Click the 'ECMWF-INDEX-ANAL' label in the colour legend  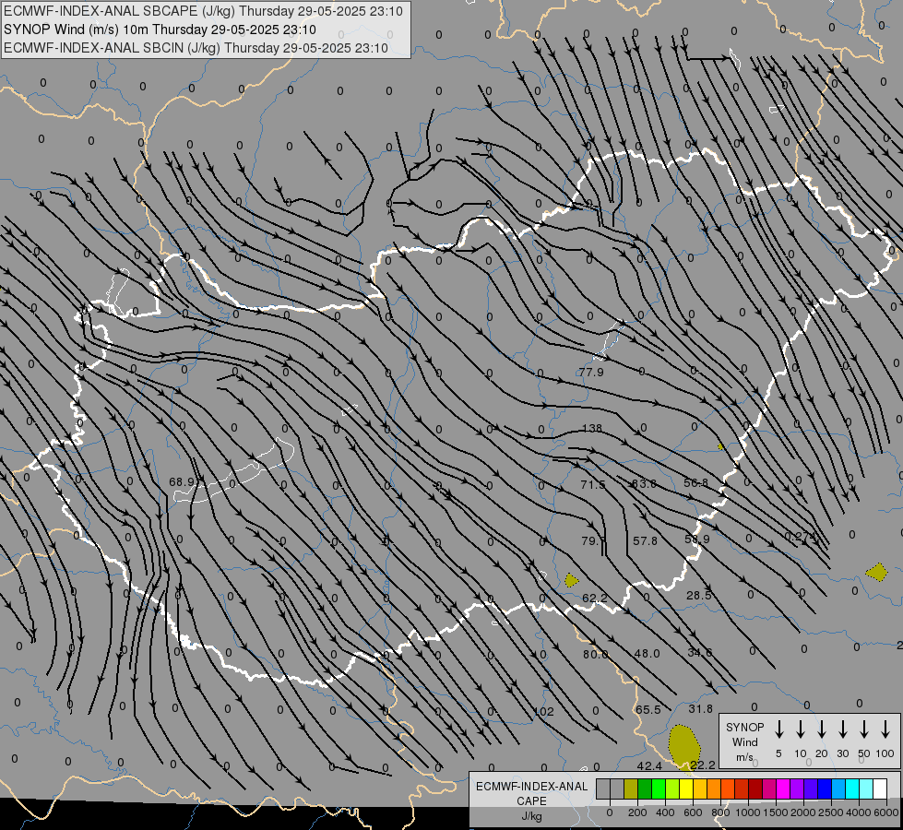point(531,787)
